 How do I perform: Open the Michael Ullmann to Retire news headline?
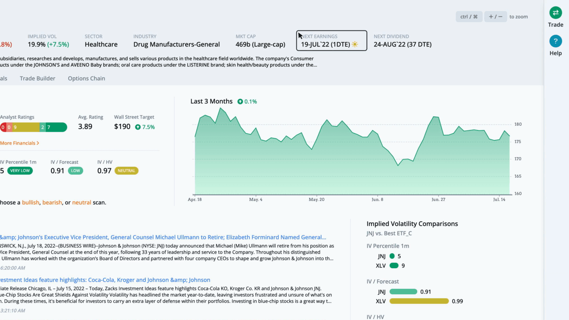[x=163, y=237]
